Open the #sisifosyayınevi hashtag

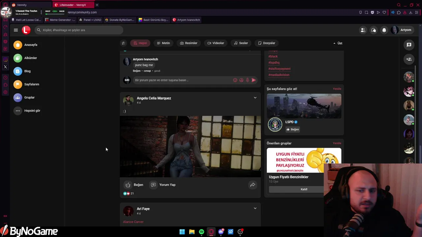click(x=279, y=69)
